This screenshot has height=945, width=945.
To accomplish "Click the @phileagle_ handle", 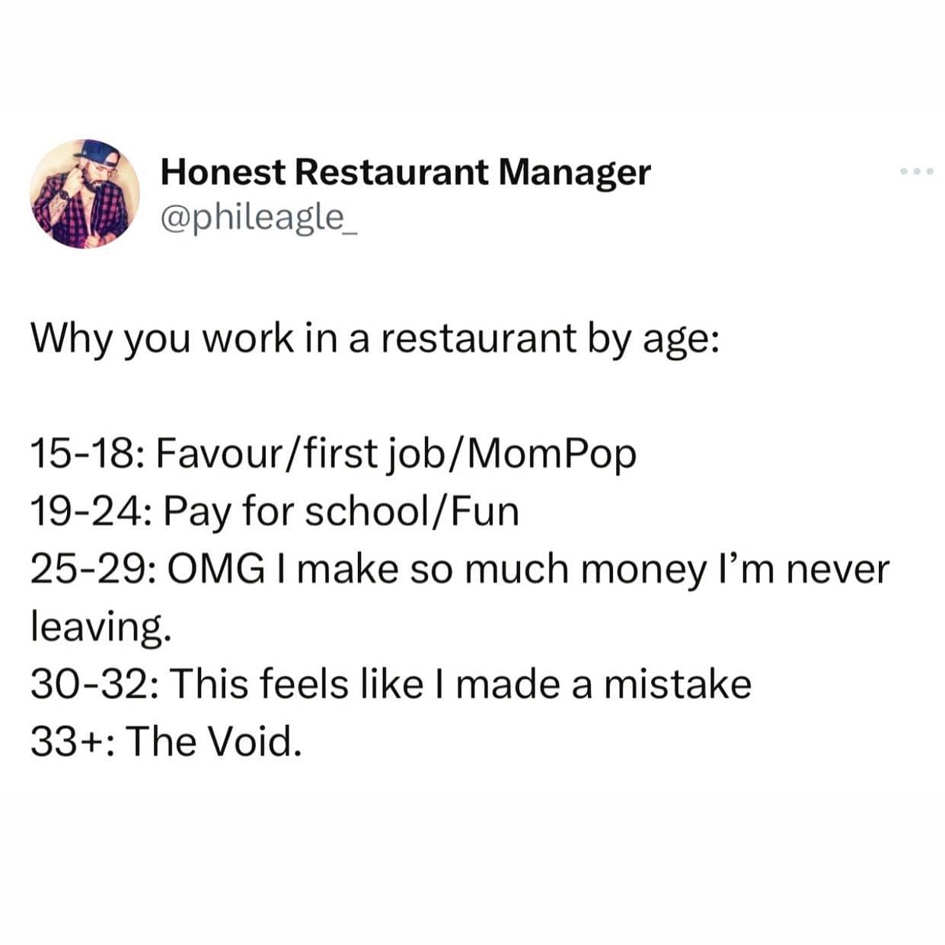I will point(257,218).
